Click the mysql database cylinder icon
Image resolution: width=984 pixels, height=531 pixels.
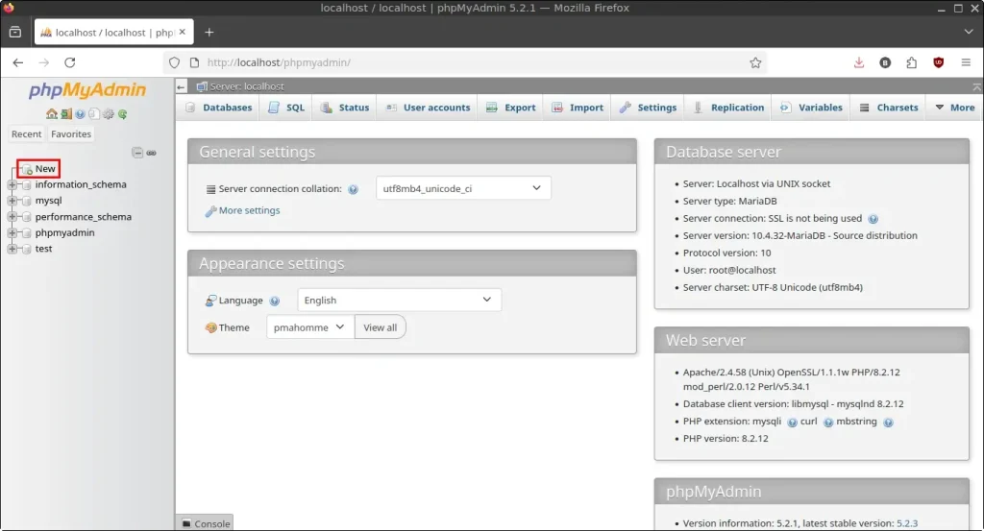(x=26, y=201)
